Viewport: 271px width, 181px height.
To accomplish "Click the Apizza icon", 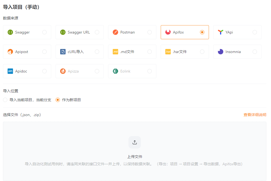I will (x=63, y=71).
